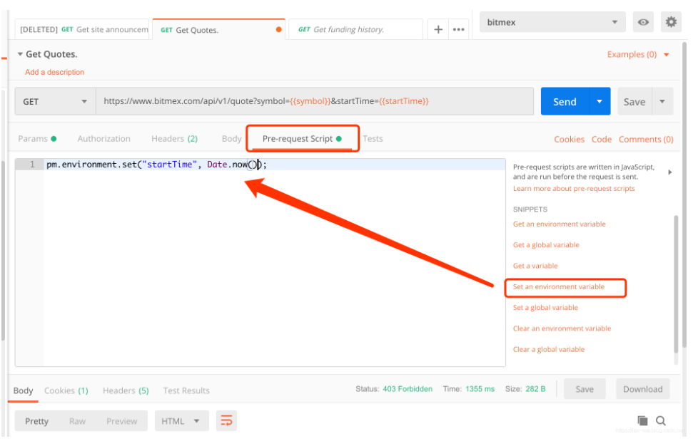
Task: Click the request URL input field
Action: [x=314, y=101]
